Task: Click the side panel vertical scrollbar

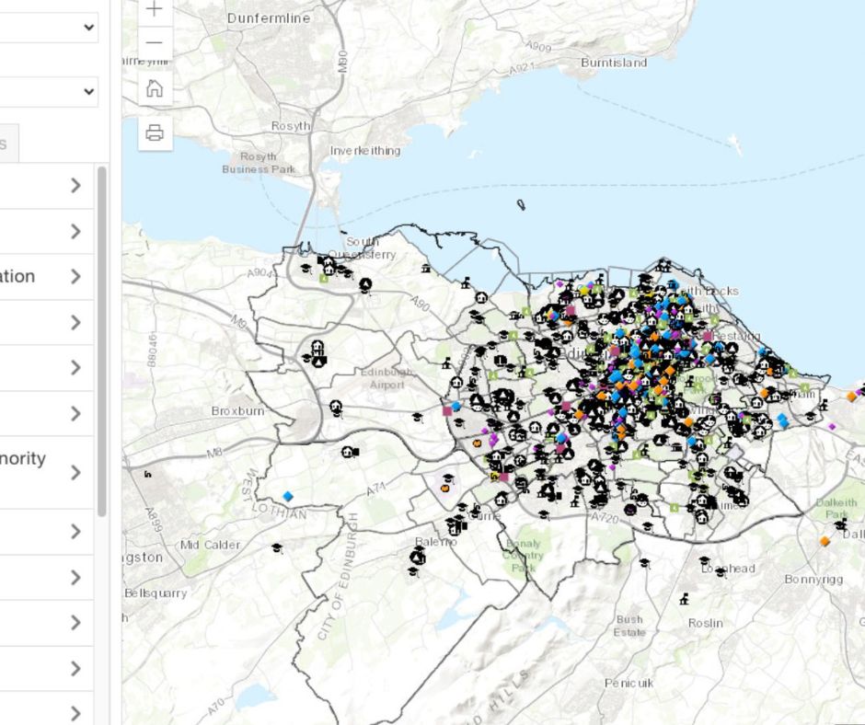Action: tap(102, 340)
